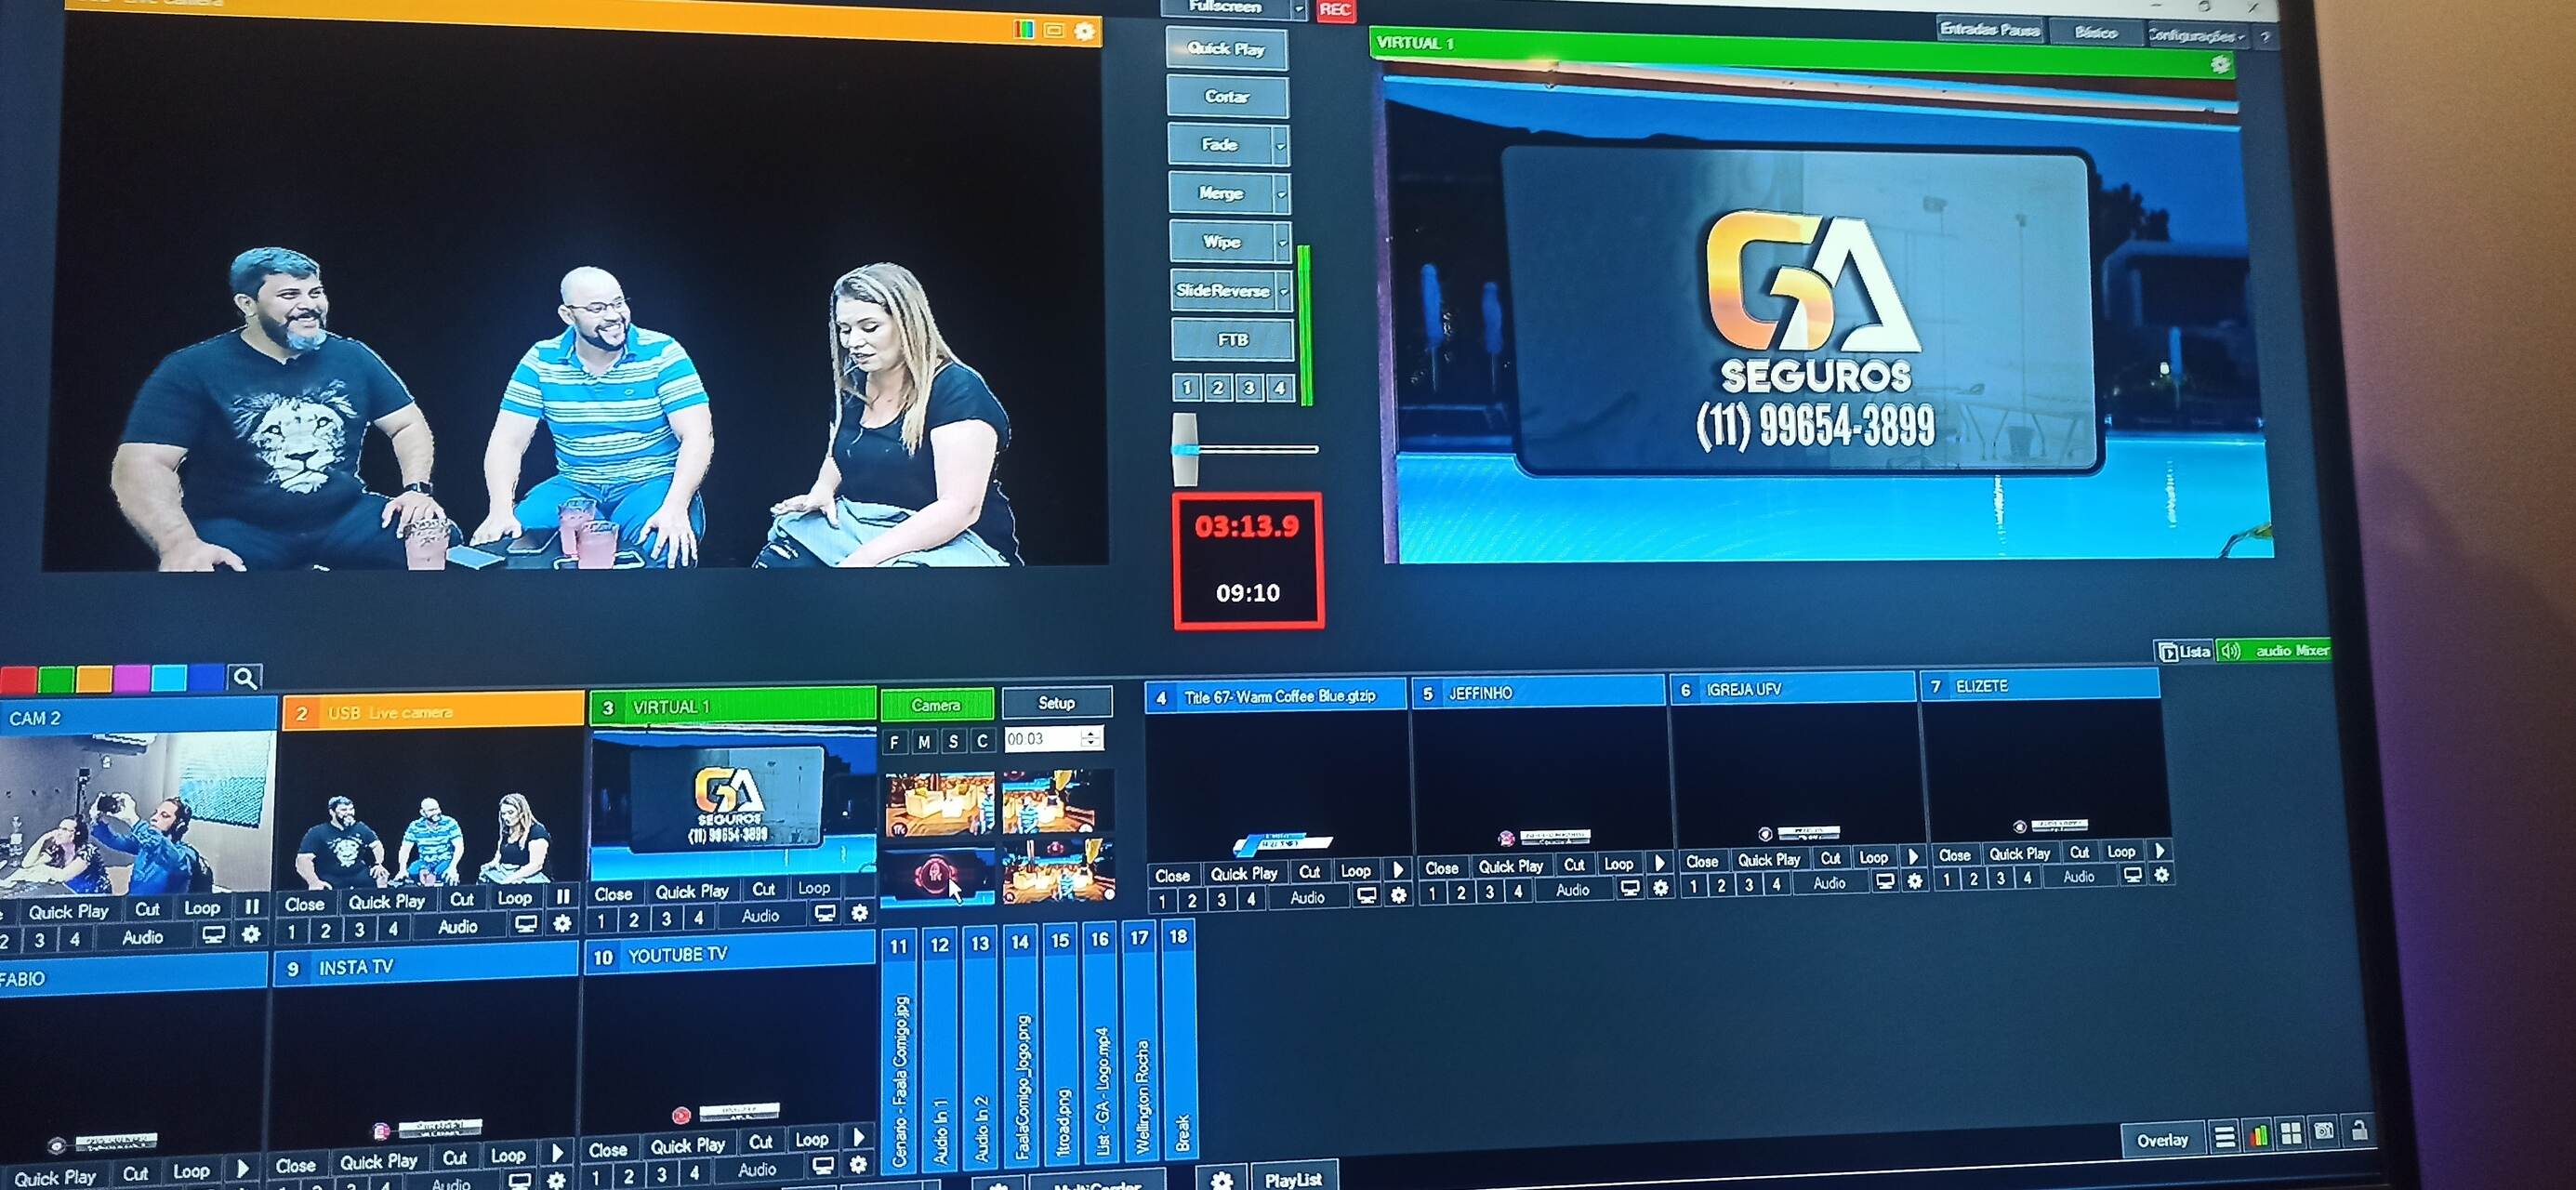Click the FTB fade-to-black button
Image resolution: width=2576 pixels, height=1190 pixels.
coord(1232,340)
